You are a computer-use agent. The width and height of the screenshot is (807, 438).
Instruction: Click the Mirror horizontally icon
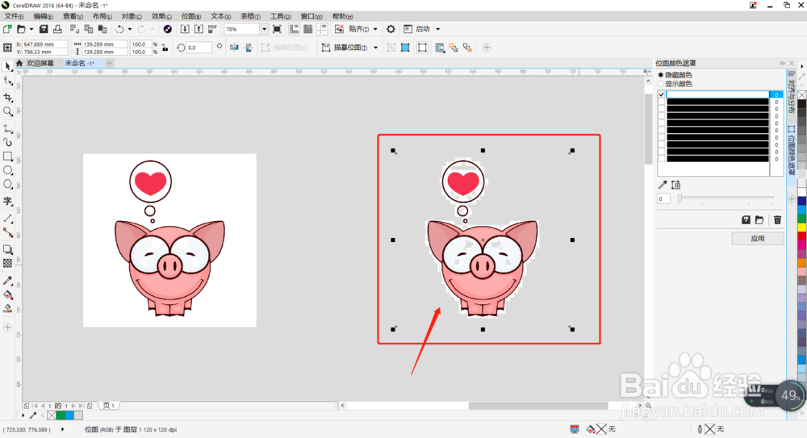pyautogui.click(x=234, y=48)
